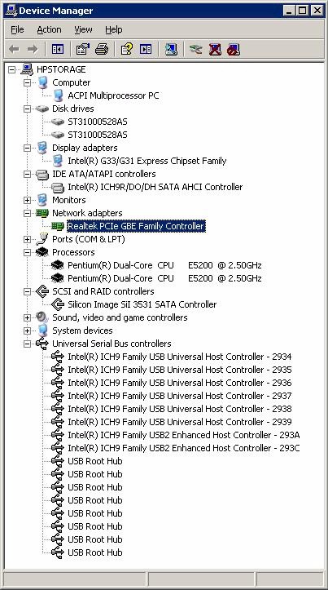Select Silicon Image SiI 3531 SATA Controller

tap(142, 304)
